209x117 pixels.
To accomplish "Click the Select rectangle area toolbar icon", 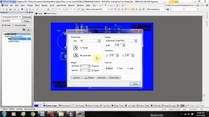I will click(x=56, y=9).
